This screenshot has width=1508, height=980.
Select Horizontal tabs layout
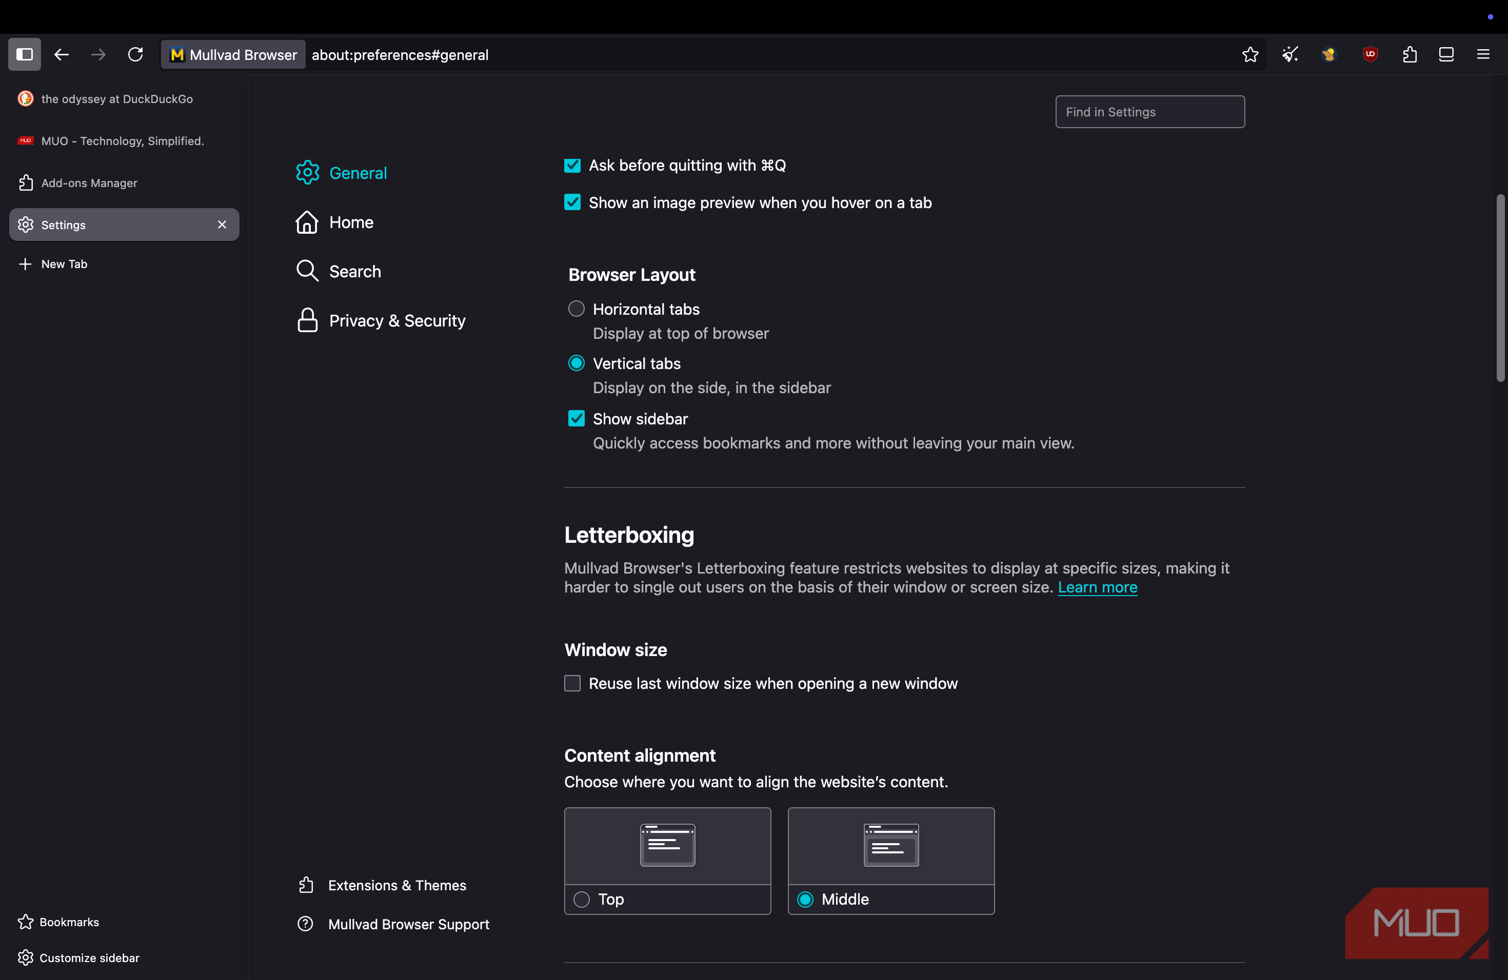pyautogui.click(x=576, y=309)
